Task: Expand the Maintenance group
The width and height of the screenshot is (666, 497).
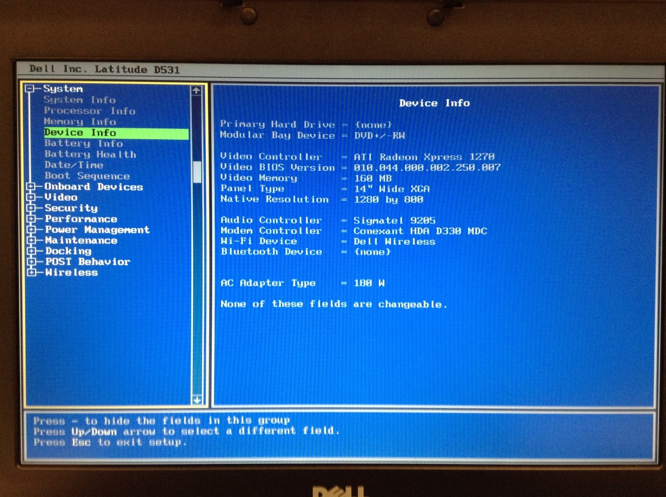Action: tap(31, 240)
